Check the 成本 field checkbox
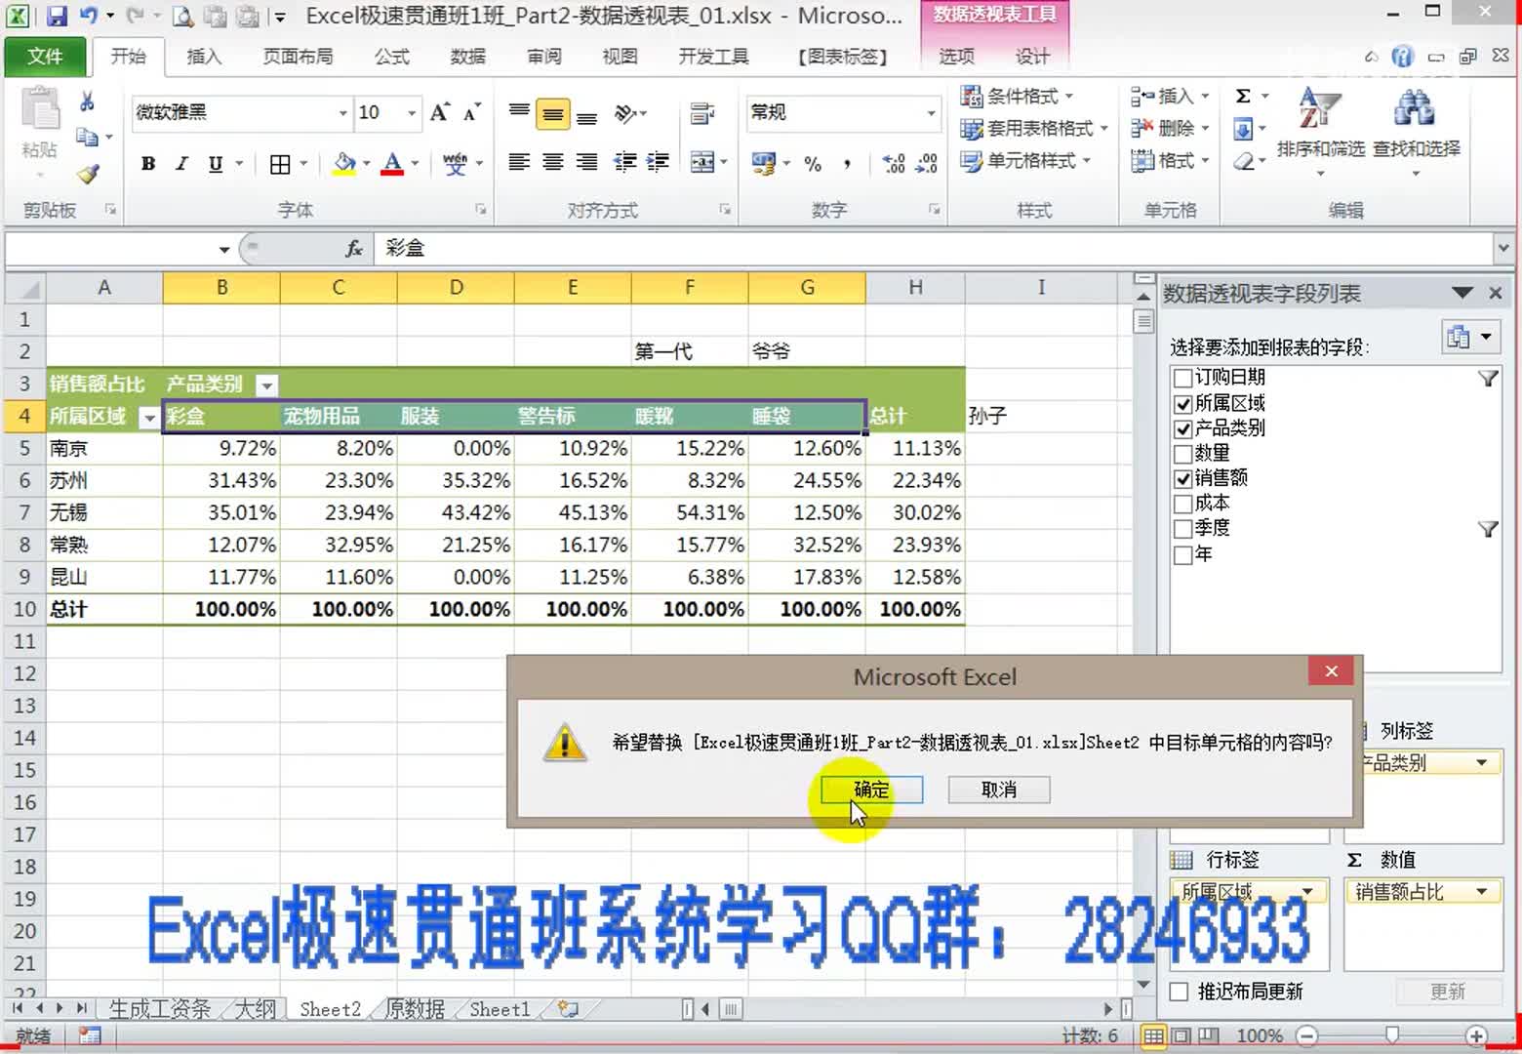This screenshot has height=1054, width=1522. (1182, 504)
